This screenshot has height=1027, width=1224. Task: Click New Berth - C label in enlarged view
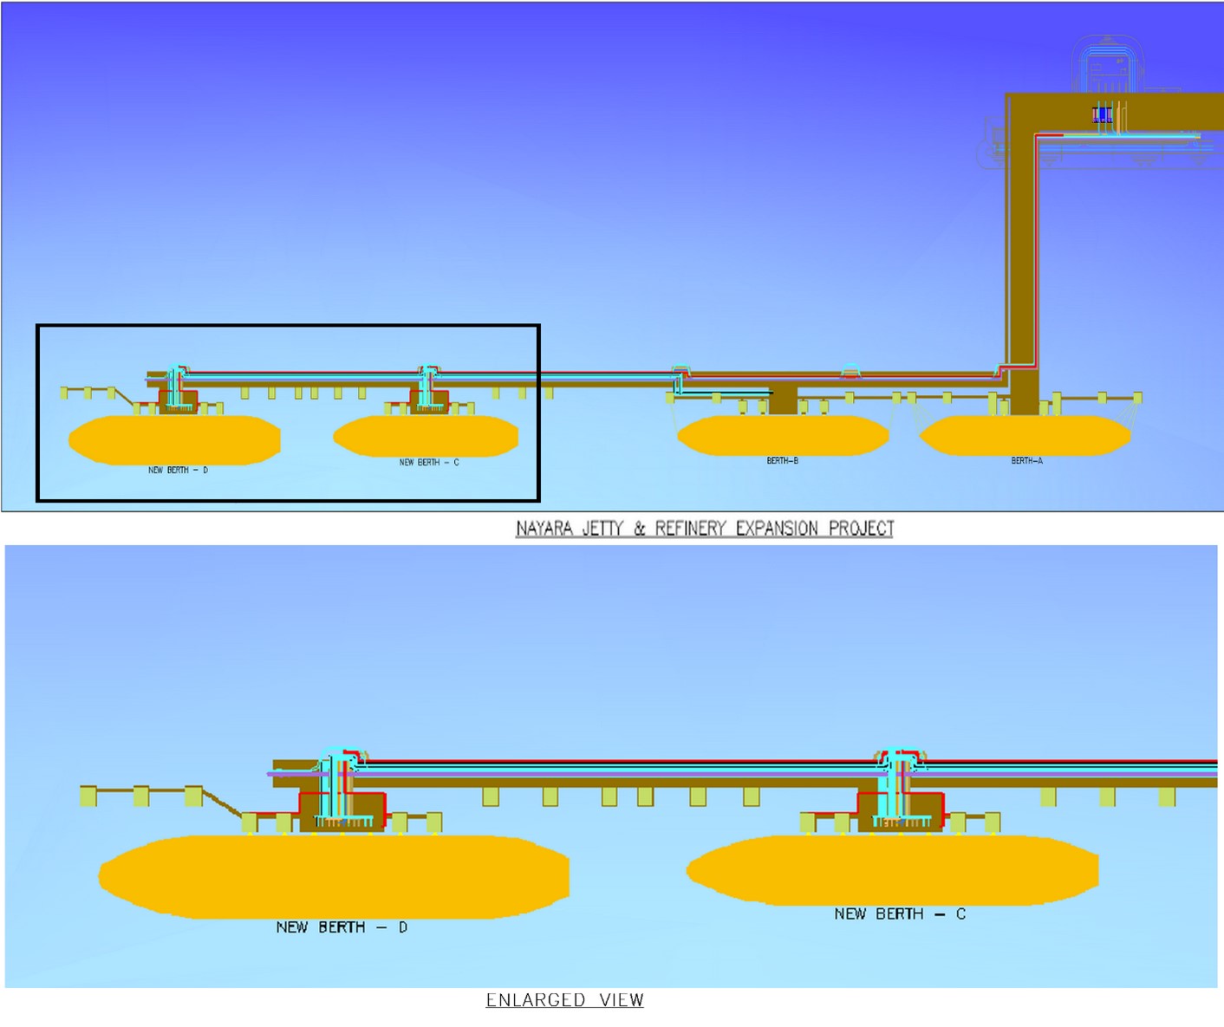(899, 914)
